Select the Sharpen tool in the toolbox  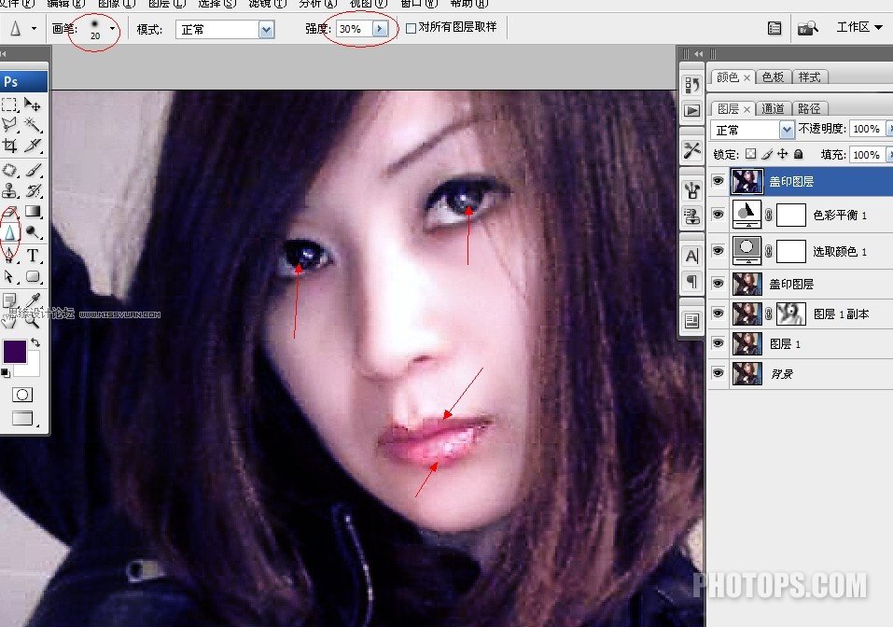[9, 232]
